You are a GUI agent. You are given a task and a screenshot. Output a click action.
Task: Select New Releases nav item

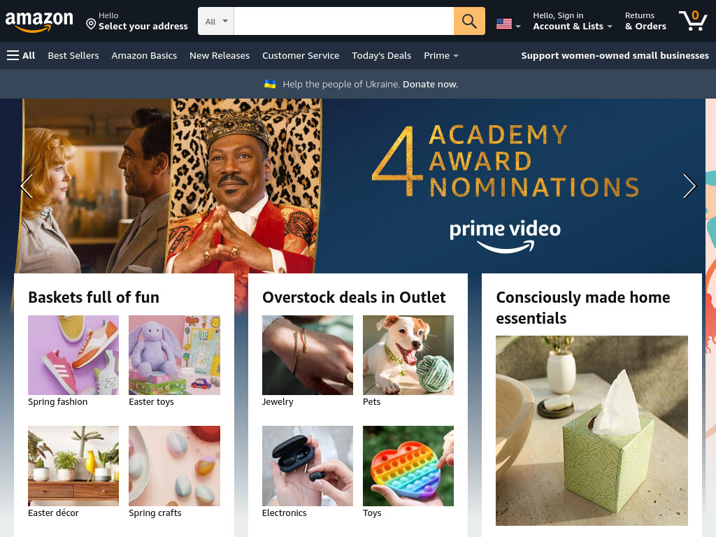click(220, 56)
